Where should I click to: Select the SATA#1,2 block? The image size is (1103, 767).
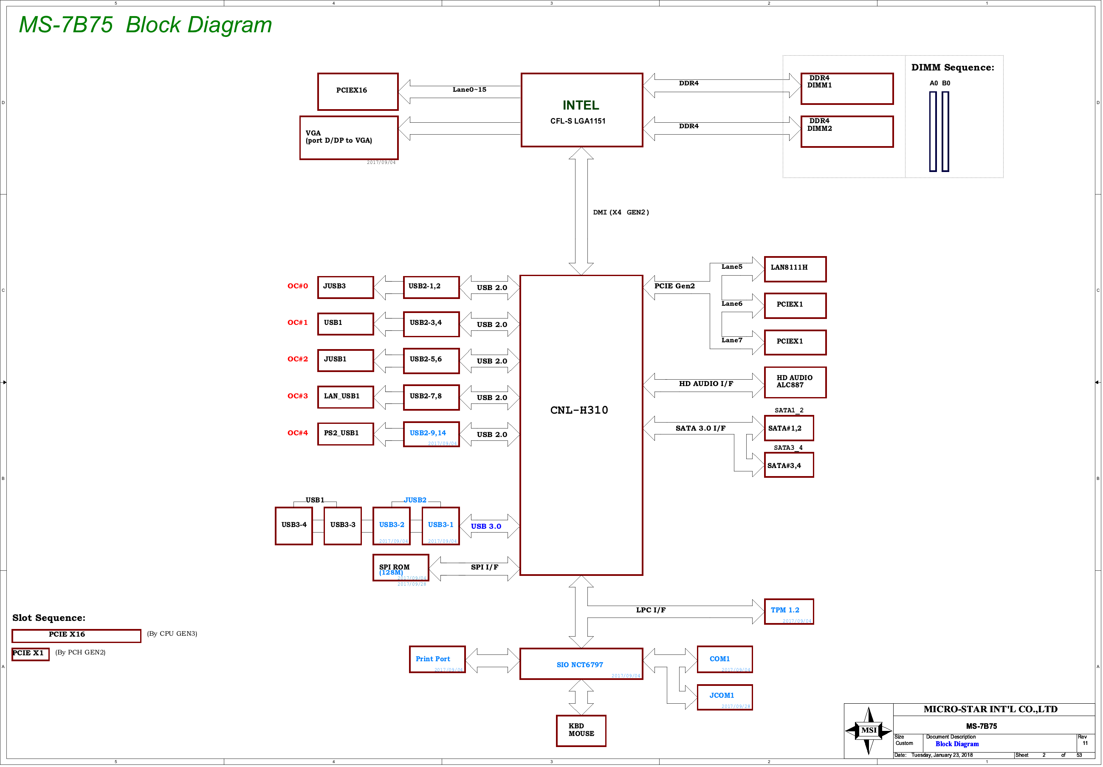[789, 429]
